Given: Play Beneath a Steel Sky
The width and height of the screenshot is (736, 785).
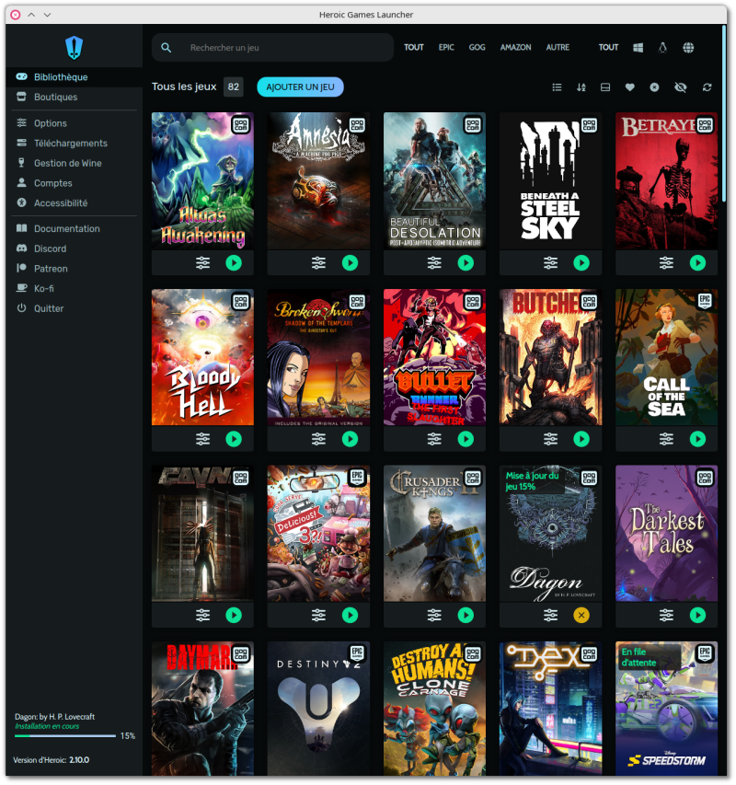Looking at the screenshot, I should click(x=581, y=263).
